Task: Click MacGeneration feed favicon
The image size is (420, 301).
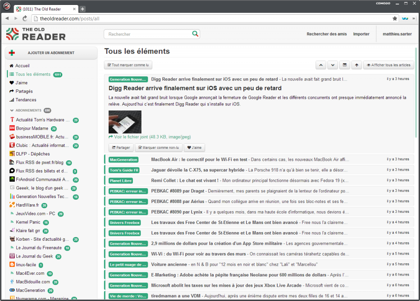Action: pos(12,290)
